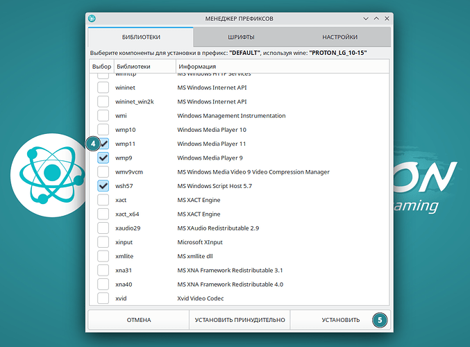Check the wmv9vcm component box
This screenshot has width=470, height=347.
pos(103,171)
